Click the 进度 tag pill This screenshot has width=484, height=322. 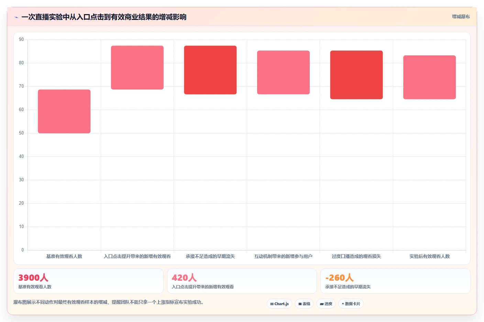tap(326, 304)
